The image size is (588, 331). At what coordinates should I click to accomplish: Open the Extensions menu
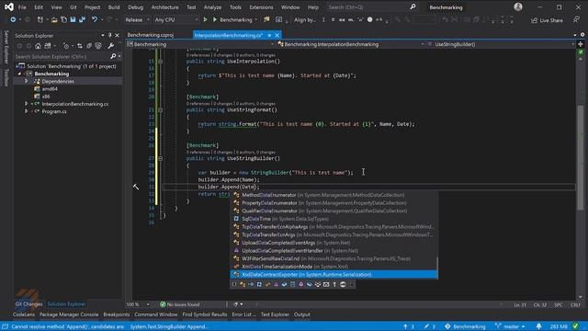(261, 7)
